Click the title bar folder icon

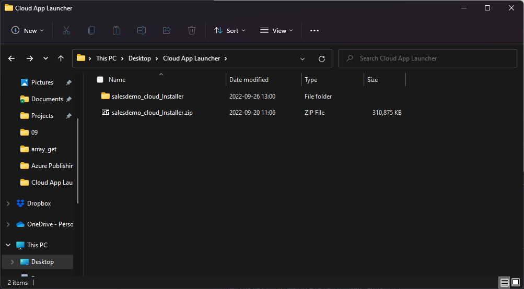(x=9, y=8)
